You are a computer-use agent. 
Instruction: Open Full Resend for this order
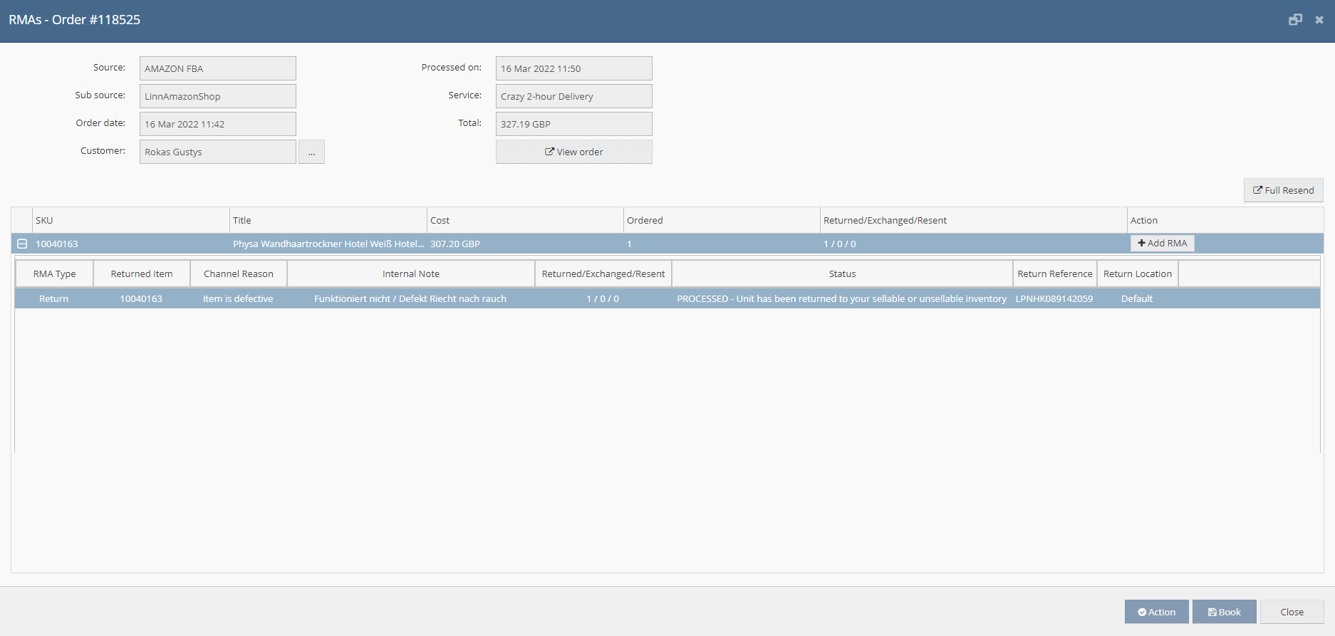pyautogui.click(x=1283, y=190)
